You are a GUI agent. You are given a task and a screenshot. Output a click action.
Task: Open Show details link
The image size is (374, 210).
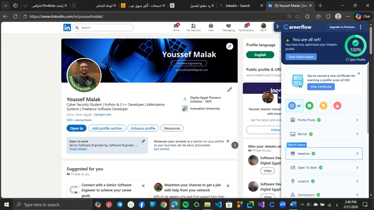coord(78,149)
